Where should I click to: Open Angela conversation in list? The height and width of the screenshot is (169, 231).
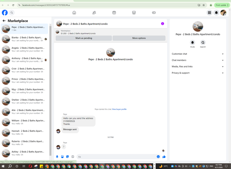[24, 49]
